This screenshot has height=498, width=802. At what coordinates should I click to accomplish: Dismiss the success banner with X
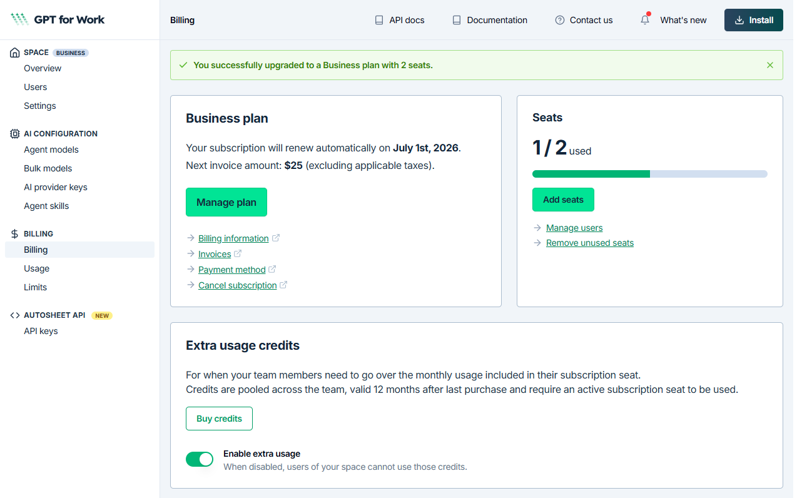pyautogui.click(x=770, y=65)
